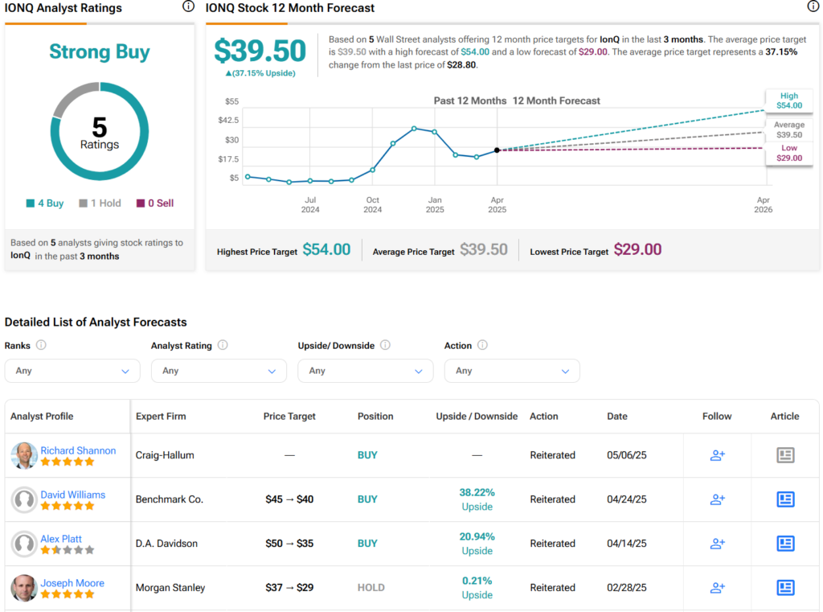Click the teal Buy legend swatch
Image resolution: width=823 pixels, height=612 pixels.
(x=31, y=203)
